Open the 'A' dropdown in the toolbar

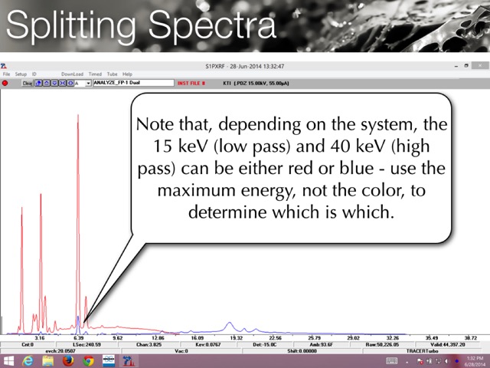point(88,83)
